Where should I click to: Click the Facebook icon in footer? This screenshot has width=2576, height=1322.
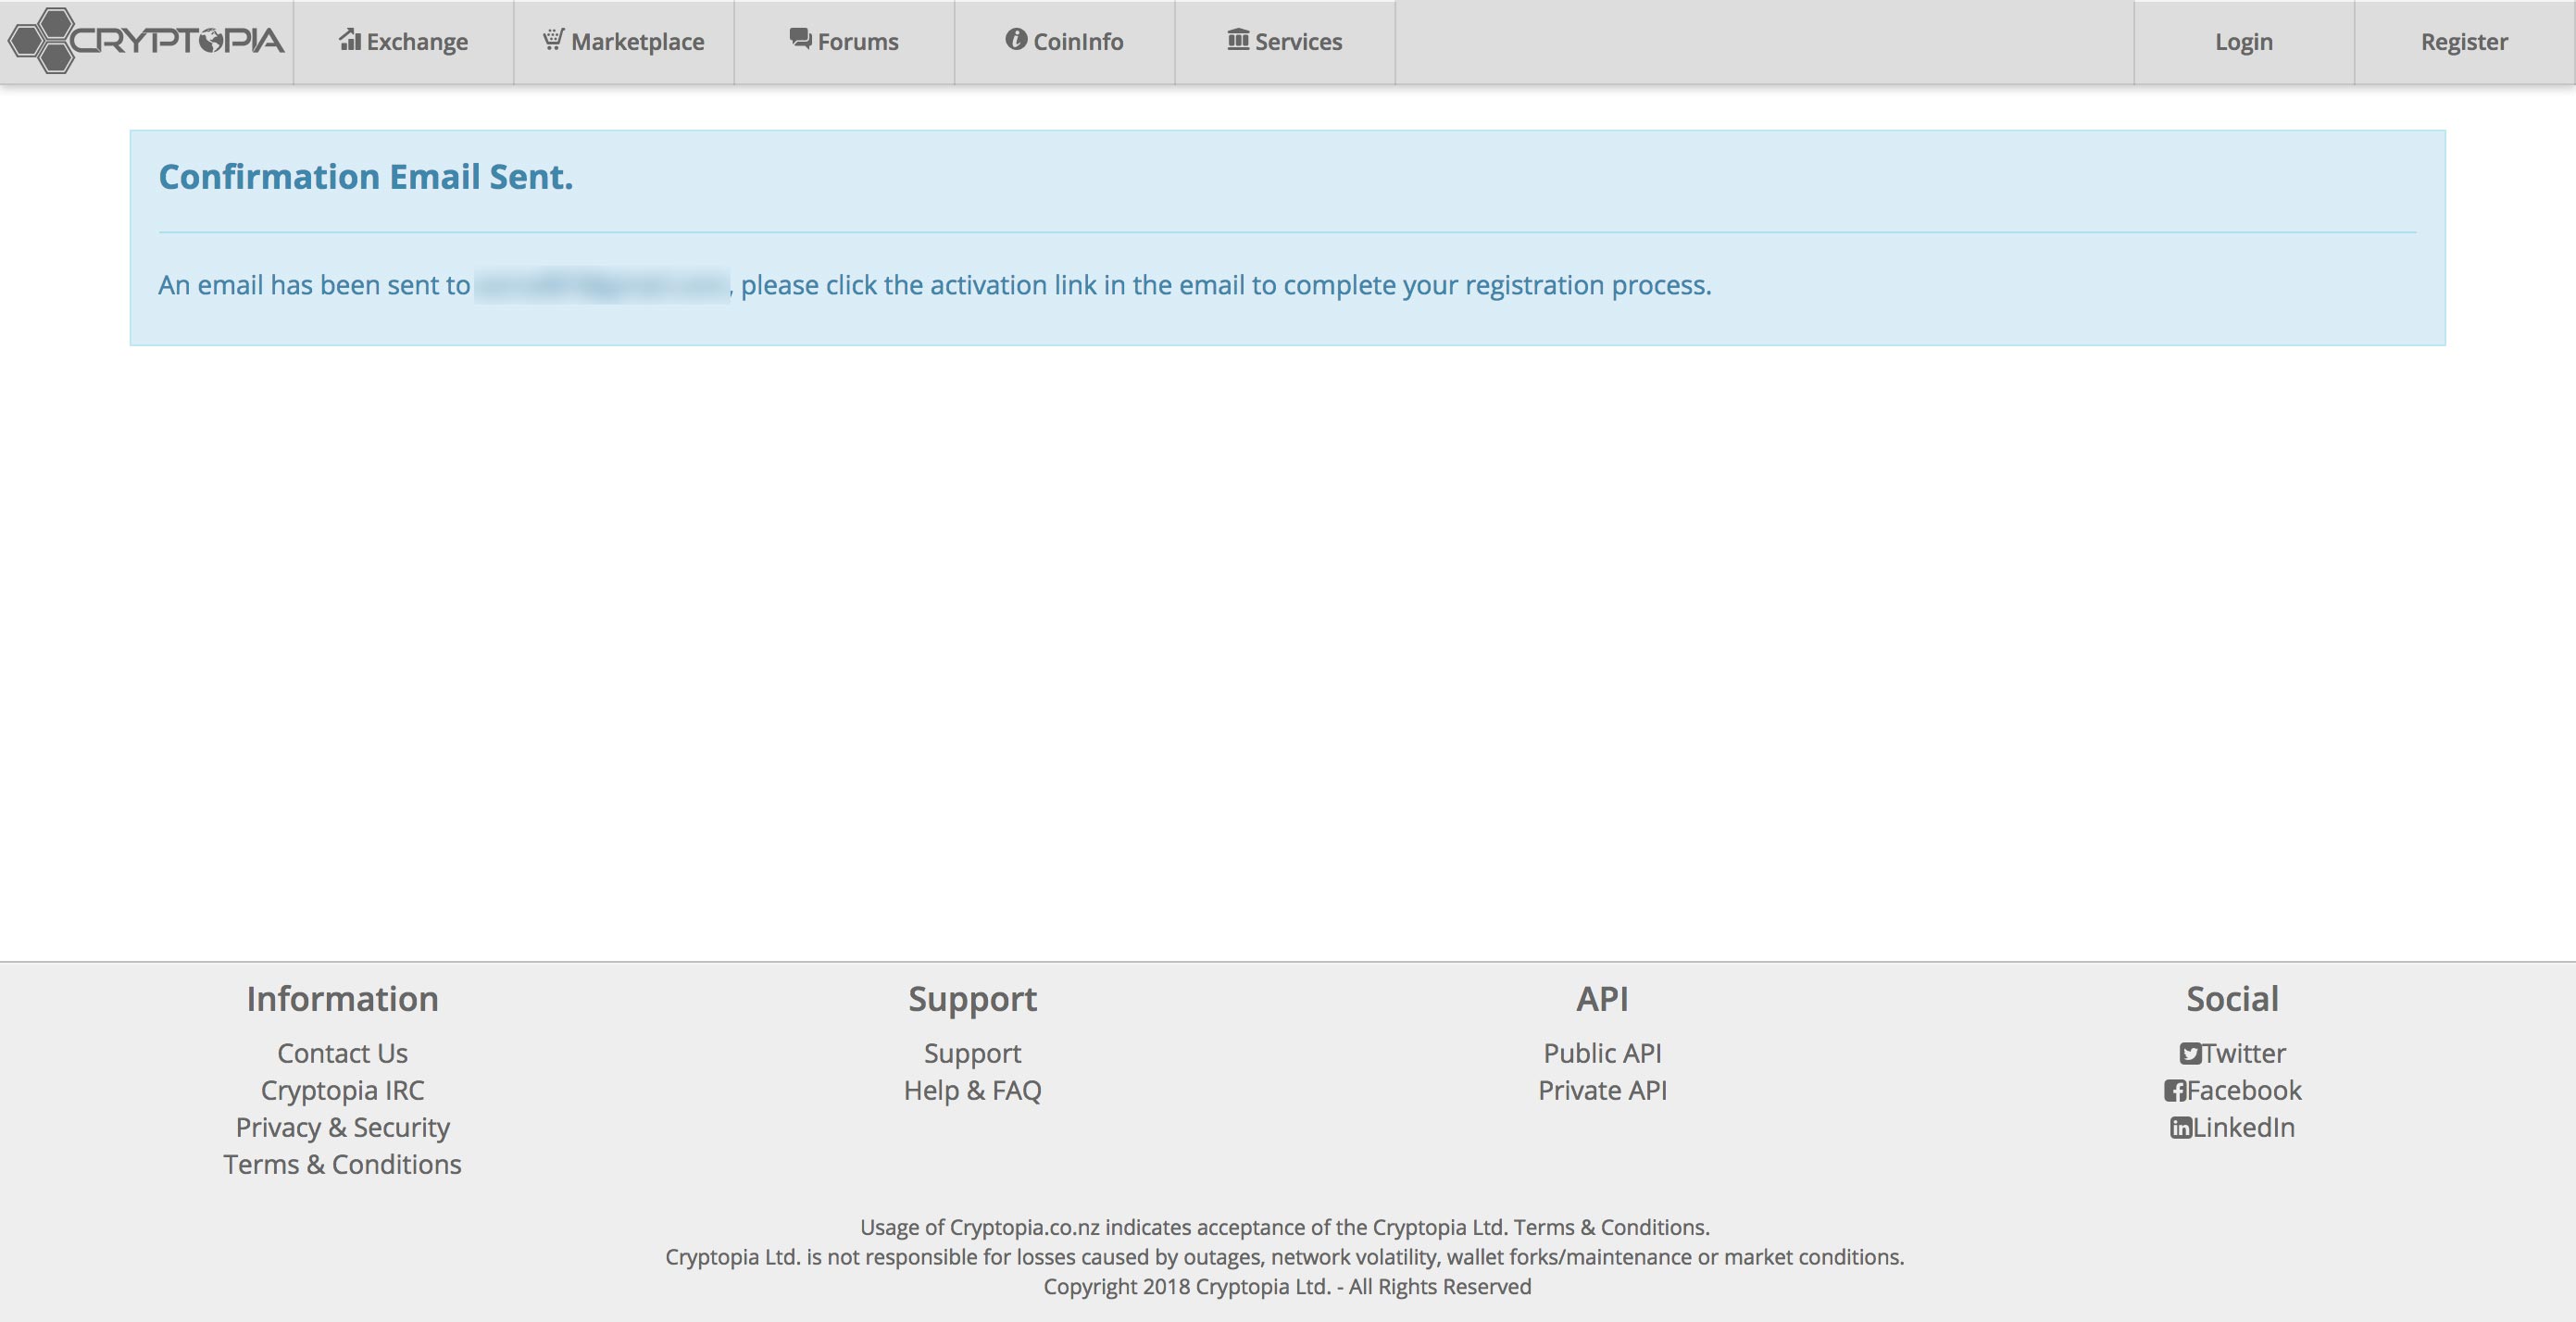[2174, 1091]
